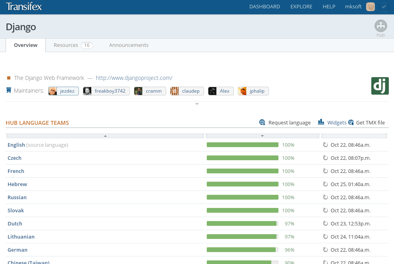Screen dimensions: 394x264
Task: Click the Hub label text
Action: 380,35
